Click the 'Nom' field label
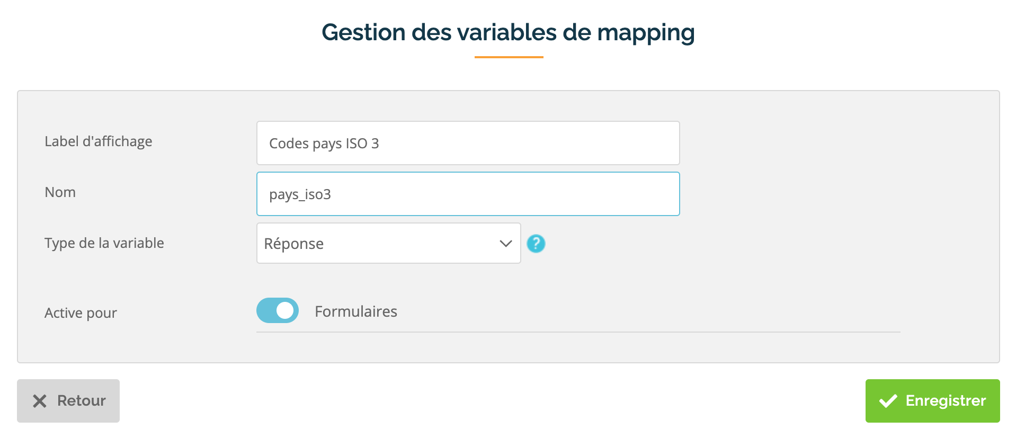Screen dimensions: 1016x447 pos(60,192)
